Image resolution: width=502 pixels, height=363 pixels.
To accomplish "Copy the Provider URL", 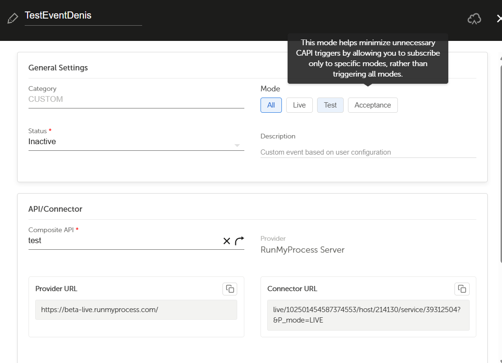I will (x=230, y=289).
